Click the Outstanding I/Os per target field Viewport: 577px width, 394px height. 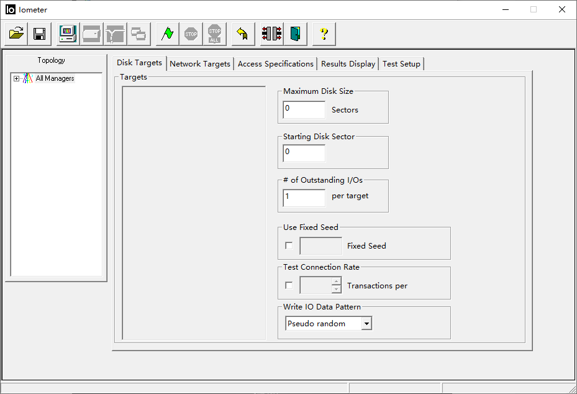(x=304, y=198)
